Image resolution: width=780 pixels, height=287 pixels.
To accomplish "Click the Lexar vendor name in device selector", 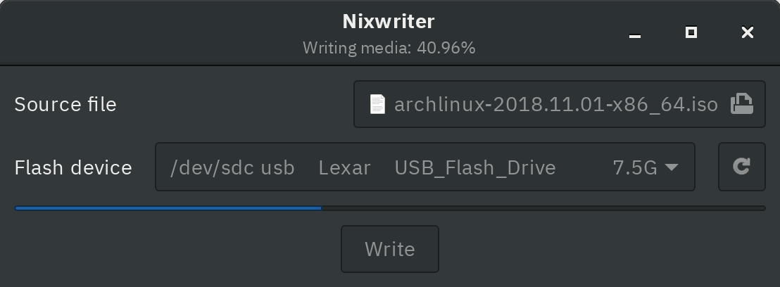I will point(344,168).
